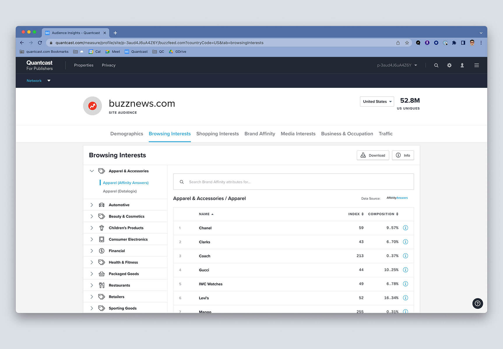Open a new browser tab

[115, 33]
